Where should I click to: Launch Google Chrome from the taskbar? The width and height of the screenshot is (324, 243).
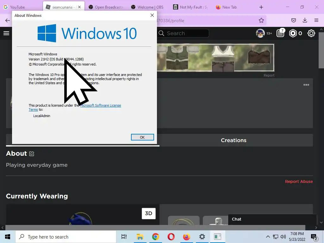pyautogui.click(x=156, y=237)
